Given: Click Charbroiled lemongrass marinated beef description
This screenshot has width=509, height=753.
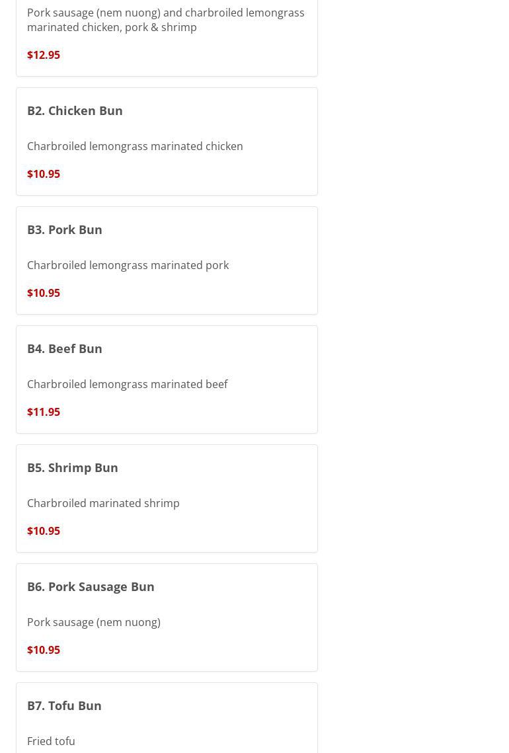Looking at the screenshot, I should (x=127, y=384).
